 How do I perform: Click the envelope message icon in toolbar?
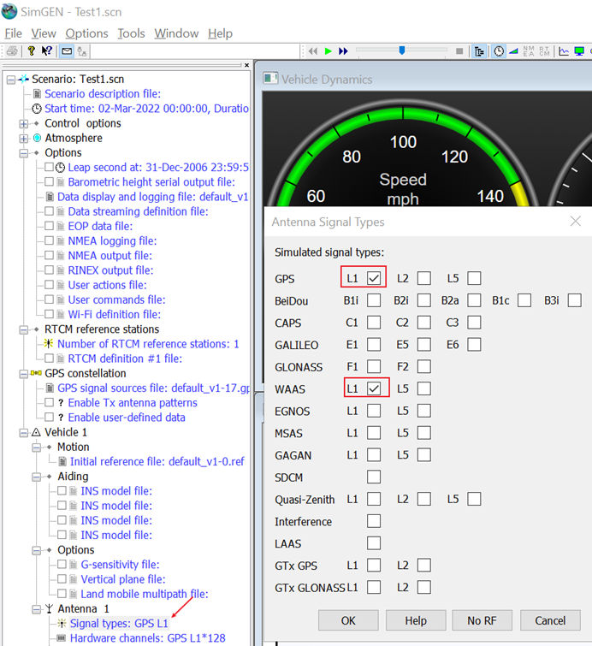[x=66, y=51]
